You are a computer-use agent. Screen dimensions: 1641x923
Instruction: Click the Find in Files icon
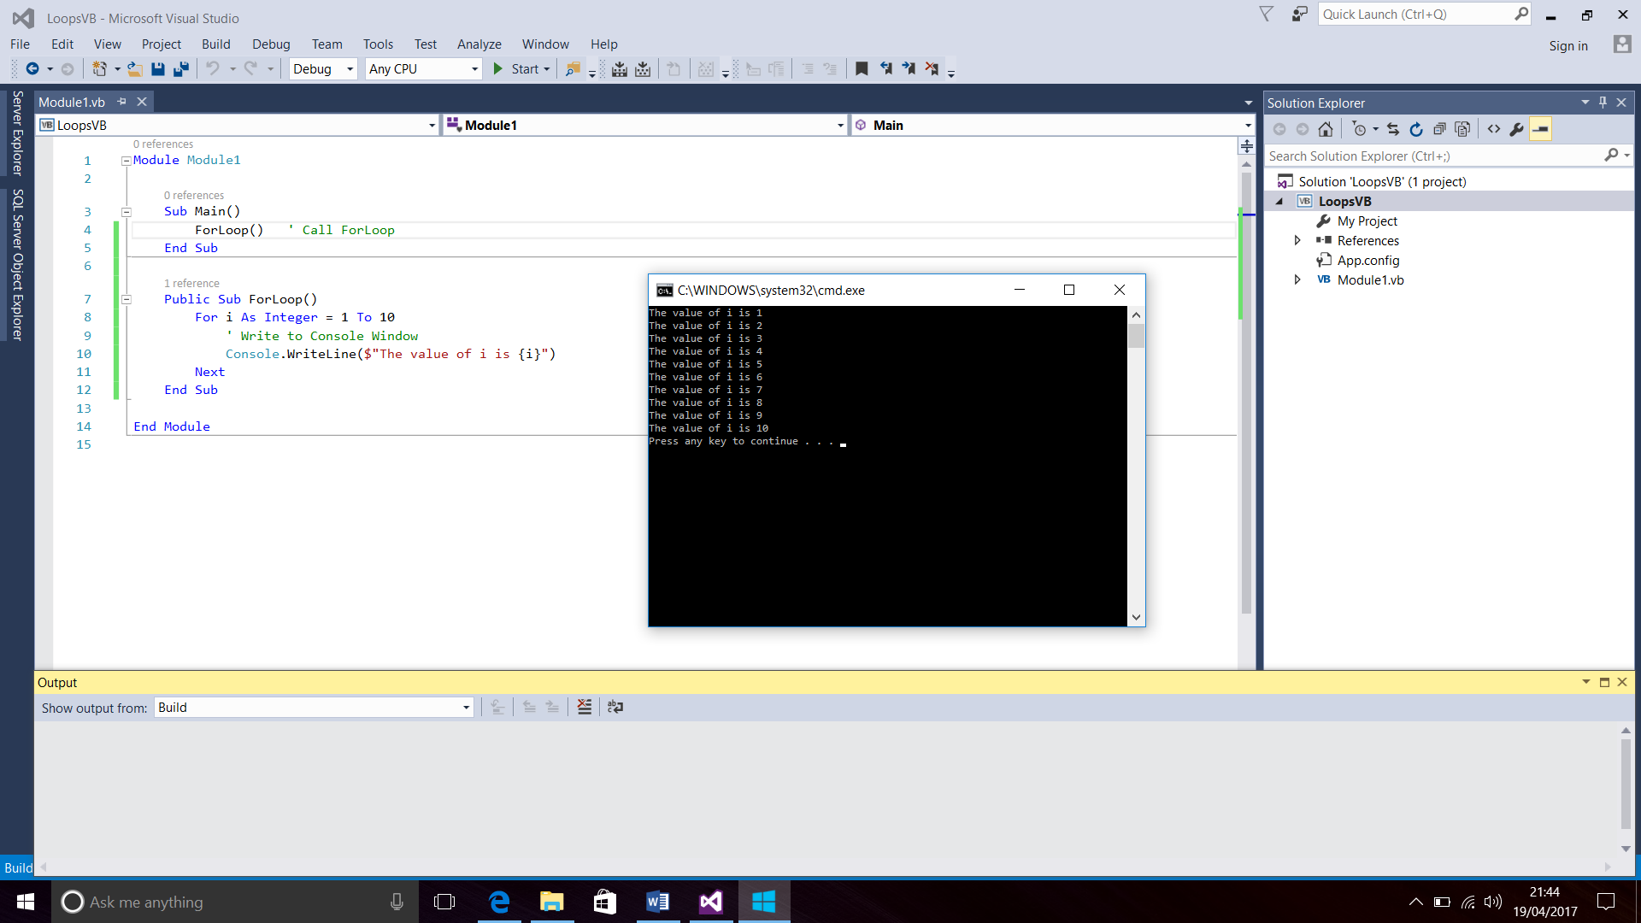(573, 69)
